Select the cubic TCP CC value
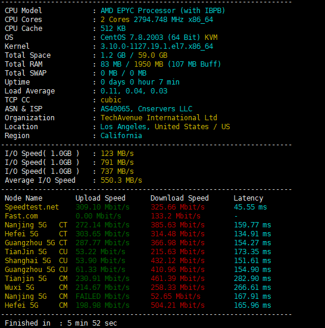 click(111, 100)
